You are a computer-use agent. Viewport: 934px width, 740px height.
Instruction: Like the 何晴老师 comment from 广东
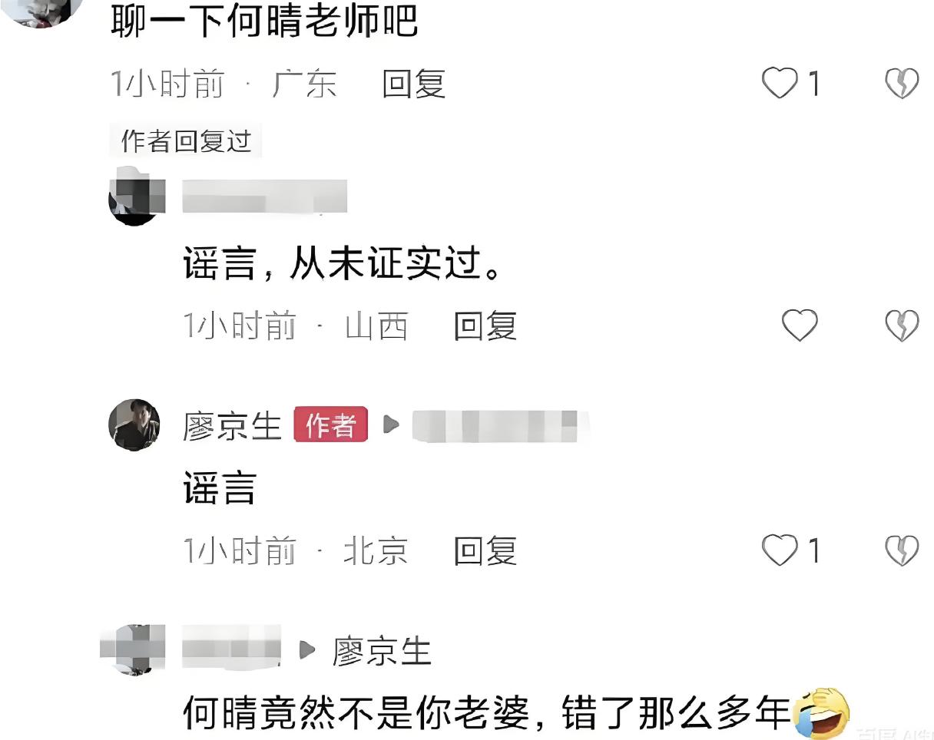(780, 83)
